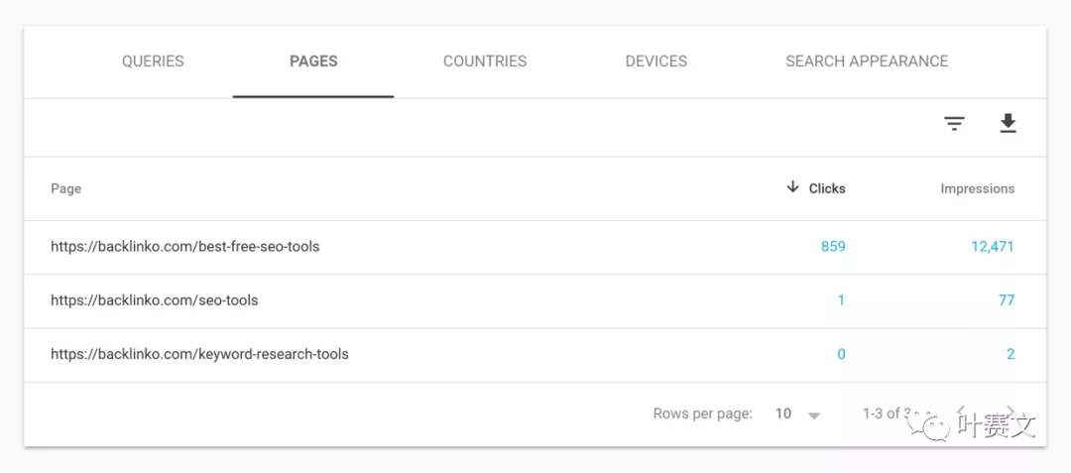Click the 2 impressions value
Image resolution: width=1071 pixels, height=473 pixels.
(x=1011, y=354)
